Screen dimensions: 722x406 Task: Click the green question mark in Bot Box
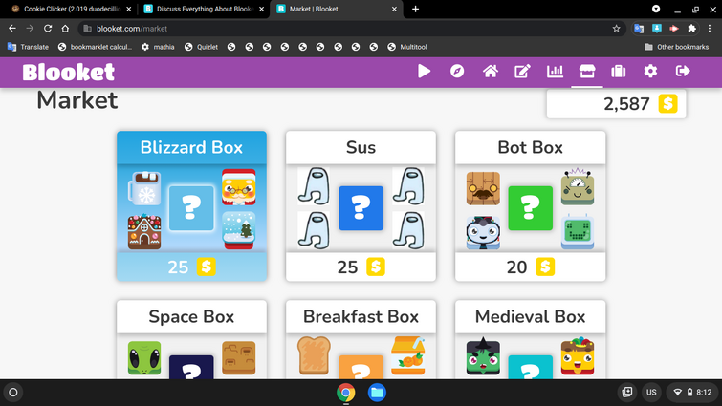[530, 208]
